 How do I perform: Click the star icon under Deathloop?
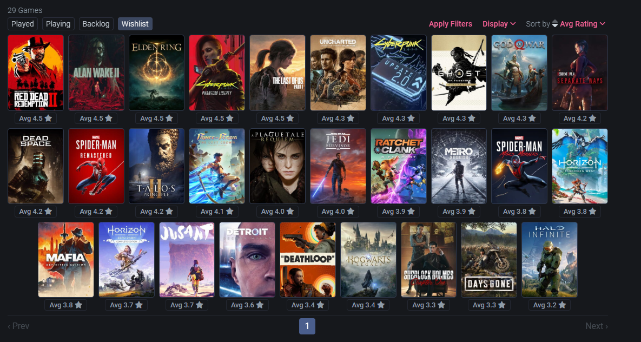click(320, 305)
